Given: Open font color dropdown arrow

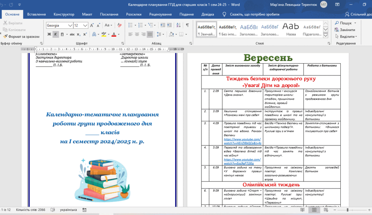Looking at the screenshot, I should [x=119, y=34].
